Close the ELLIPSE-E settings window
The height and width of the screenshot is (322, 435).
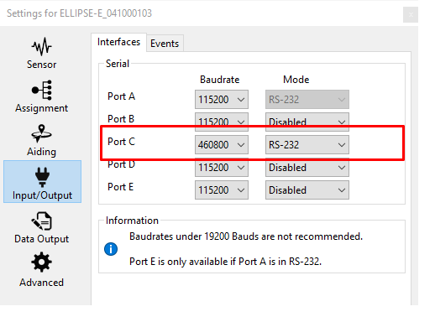point(411,14)
